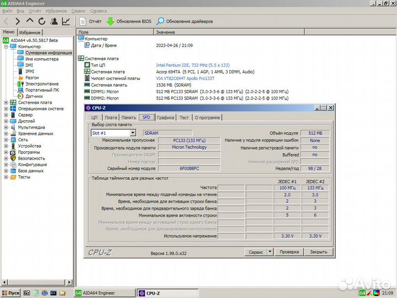This screenshot has height=298, width=397.
Task: Click the Безопасность shield icon in the tree
Action: (13, 158)
